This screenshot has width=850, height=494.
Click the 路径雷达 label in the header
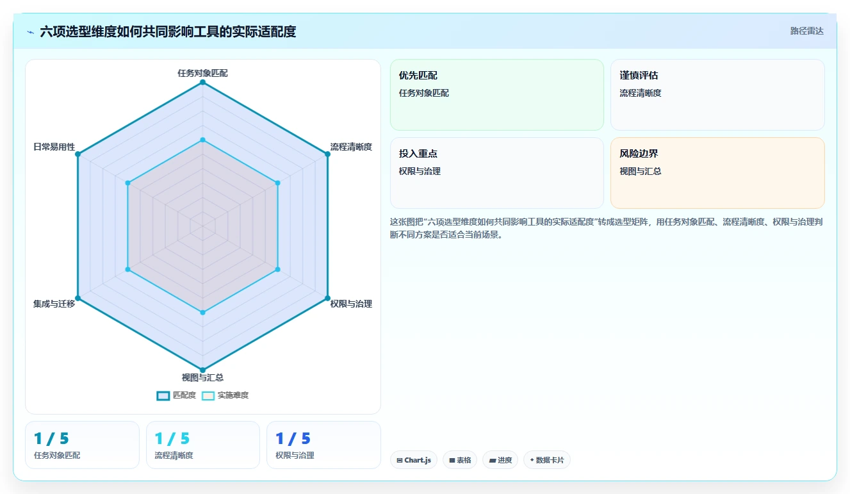point(807,31)
